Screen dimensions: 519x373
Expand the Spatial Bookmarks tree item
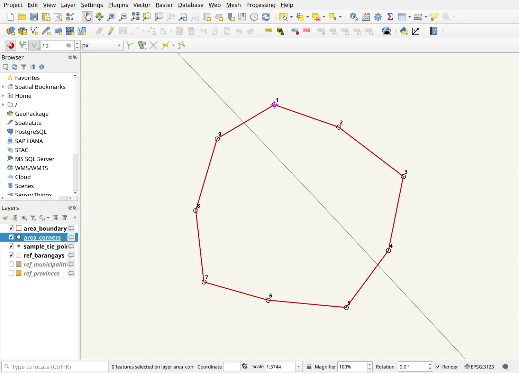point(3,87)
